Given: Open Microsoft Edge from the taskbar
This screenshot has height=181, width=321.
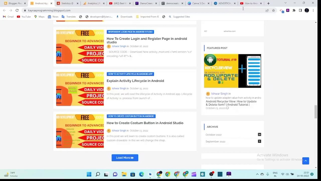Looking at the screenshot, I should 141,174.
